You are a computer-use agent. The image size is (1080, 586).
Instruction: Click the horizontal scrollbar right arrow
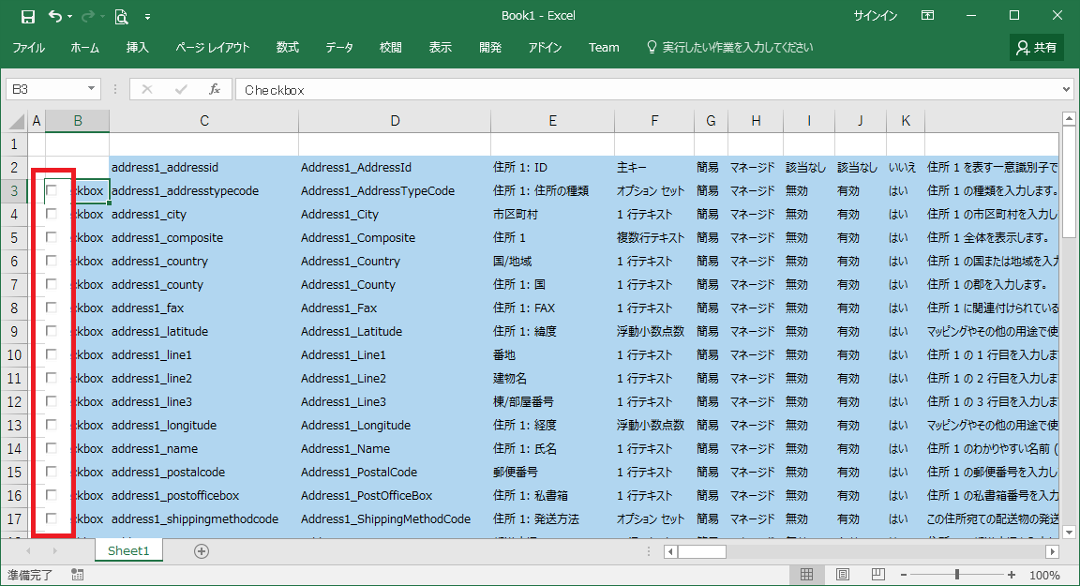point(1052,551)
